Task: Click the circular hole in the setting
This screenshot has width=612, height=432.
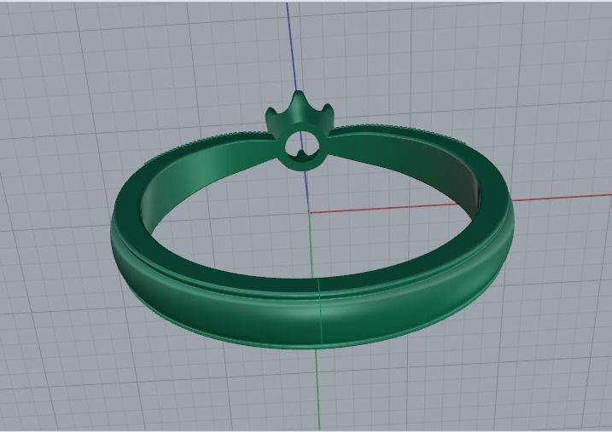Action: click(301, 147)
